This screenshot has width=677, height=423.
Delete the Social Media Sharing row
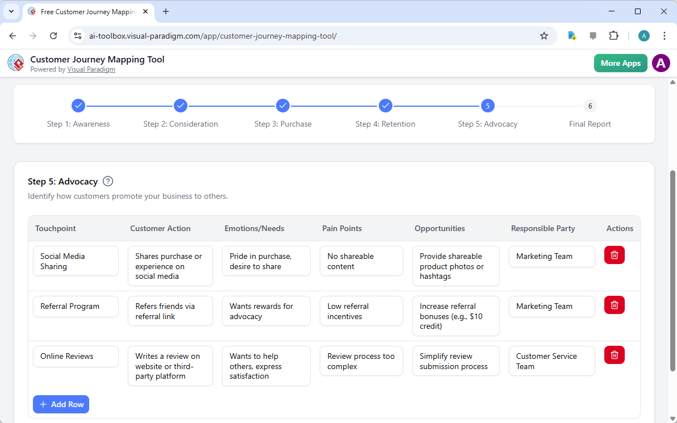[x=614, y=255]
